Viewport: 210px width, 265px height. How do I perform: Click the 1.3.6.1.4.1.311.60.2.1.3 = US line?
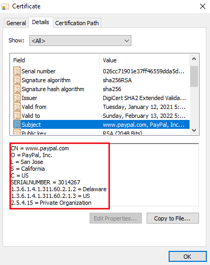[x=50, y=196]
